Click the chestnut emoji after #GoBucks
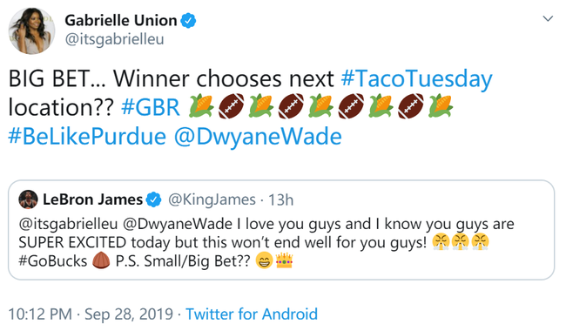566x331 pixels. click(101, 260)
